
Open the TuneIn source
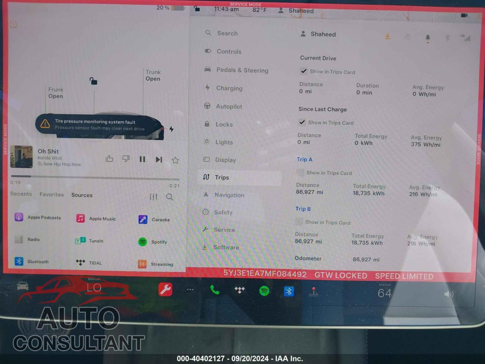[x=89, y=241]
